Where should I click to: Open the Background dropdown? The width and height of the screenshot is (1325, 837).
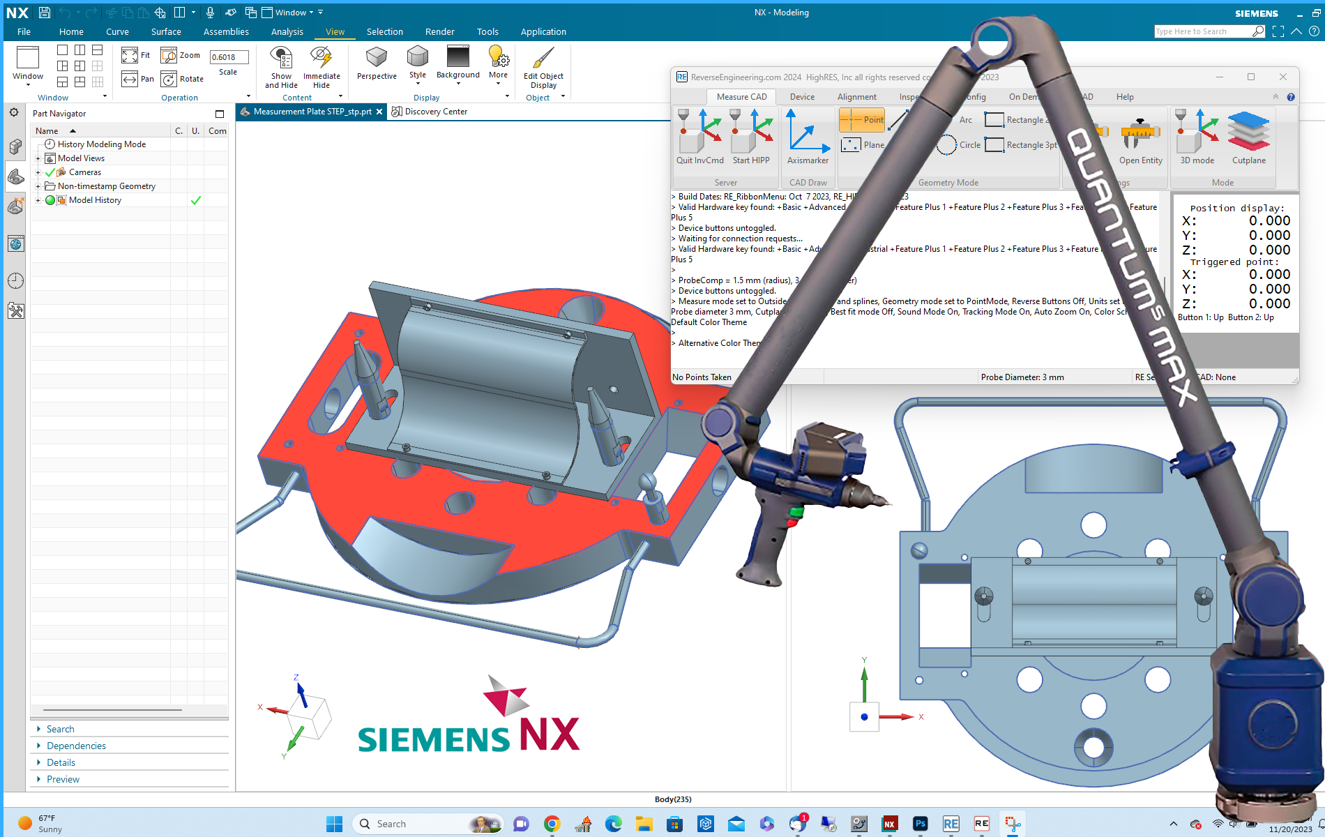(x=458, y=84)
